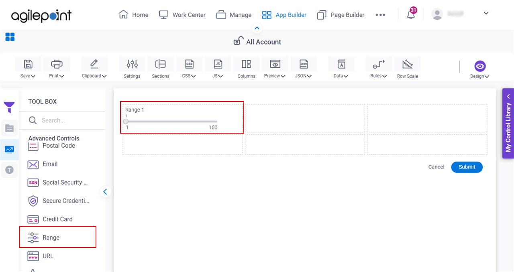Select the Secure Credentials control
The width and height of the screenshot is (514, 272).
(x=59, y=201)
